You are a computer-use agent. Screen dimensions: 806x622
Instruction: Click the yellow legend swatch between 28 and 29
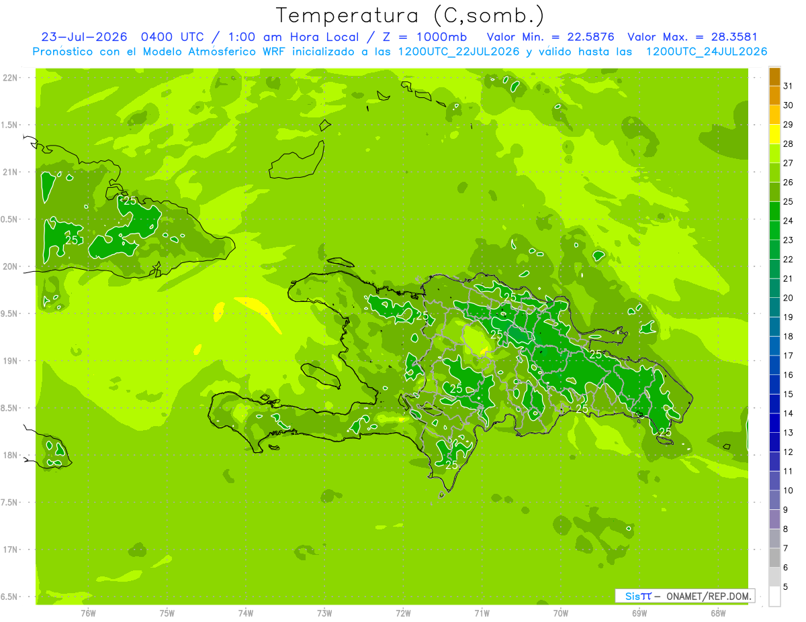coord(774,134)
